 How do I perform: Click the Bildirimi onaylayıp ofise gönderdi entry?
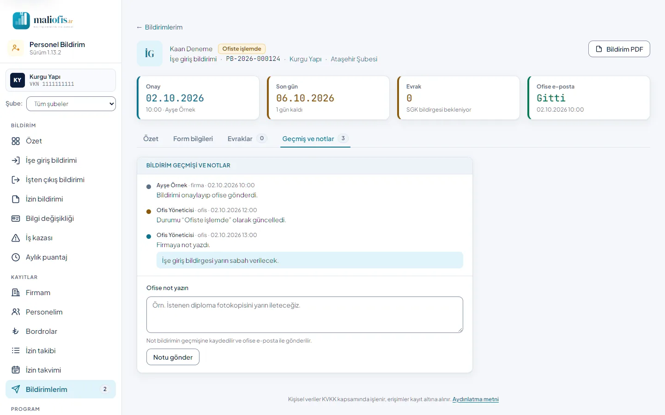point(207,196)
